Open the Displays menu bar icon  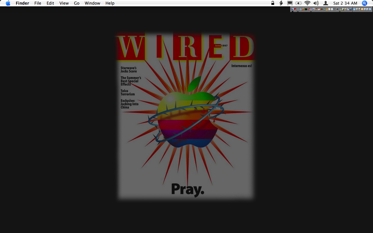click(x=290, y=3)
